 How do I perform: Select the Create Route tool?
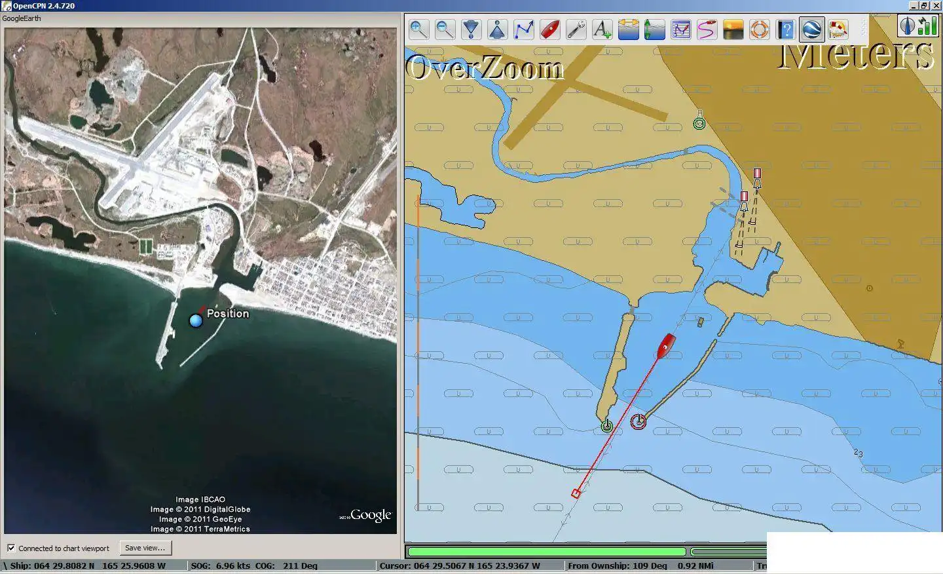(524, 29)
